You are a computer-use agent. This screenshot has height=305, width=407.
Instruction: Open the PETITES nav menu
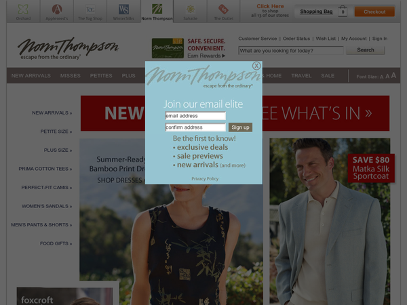pos(101,76)
